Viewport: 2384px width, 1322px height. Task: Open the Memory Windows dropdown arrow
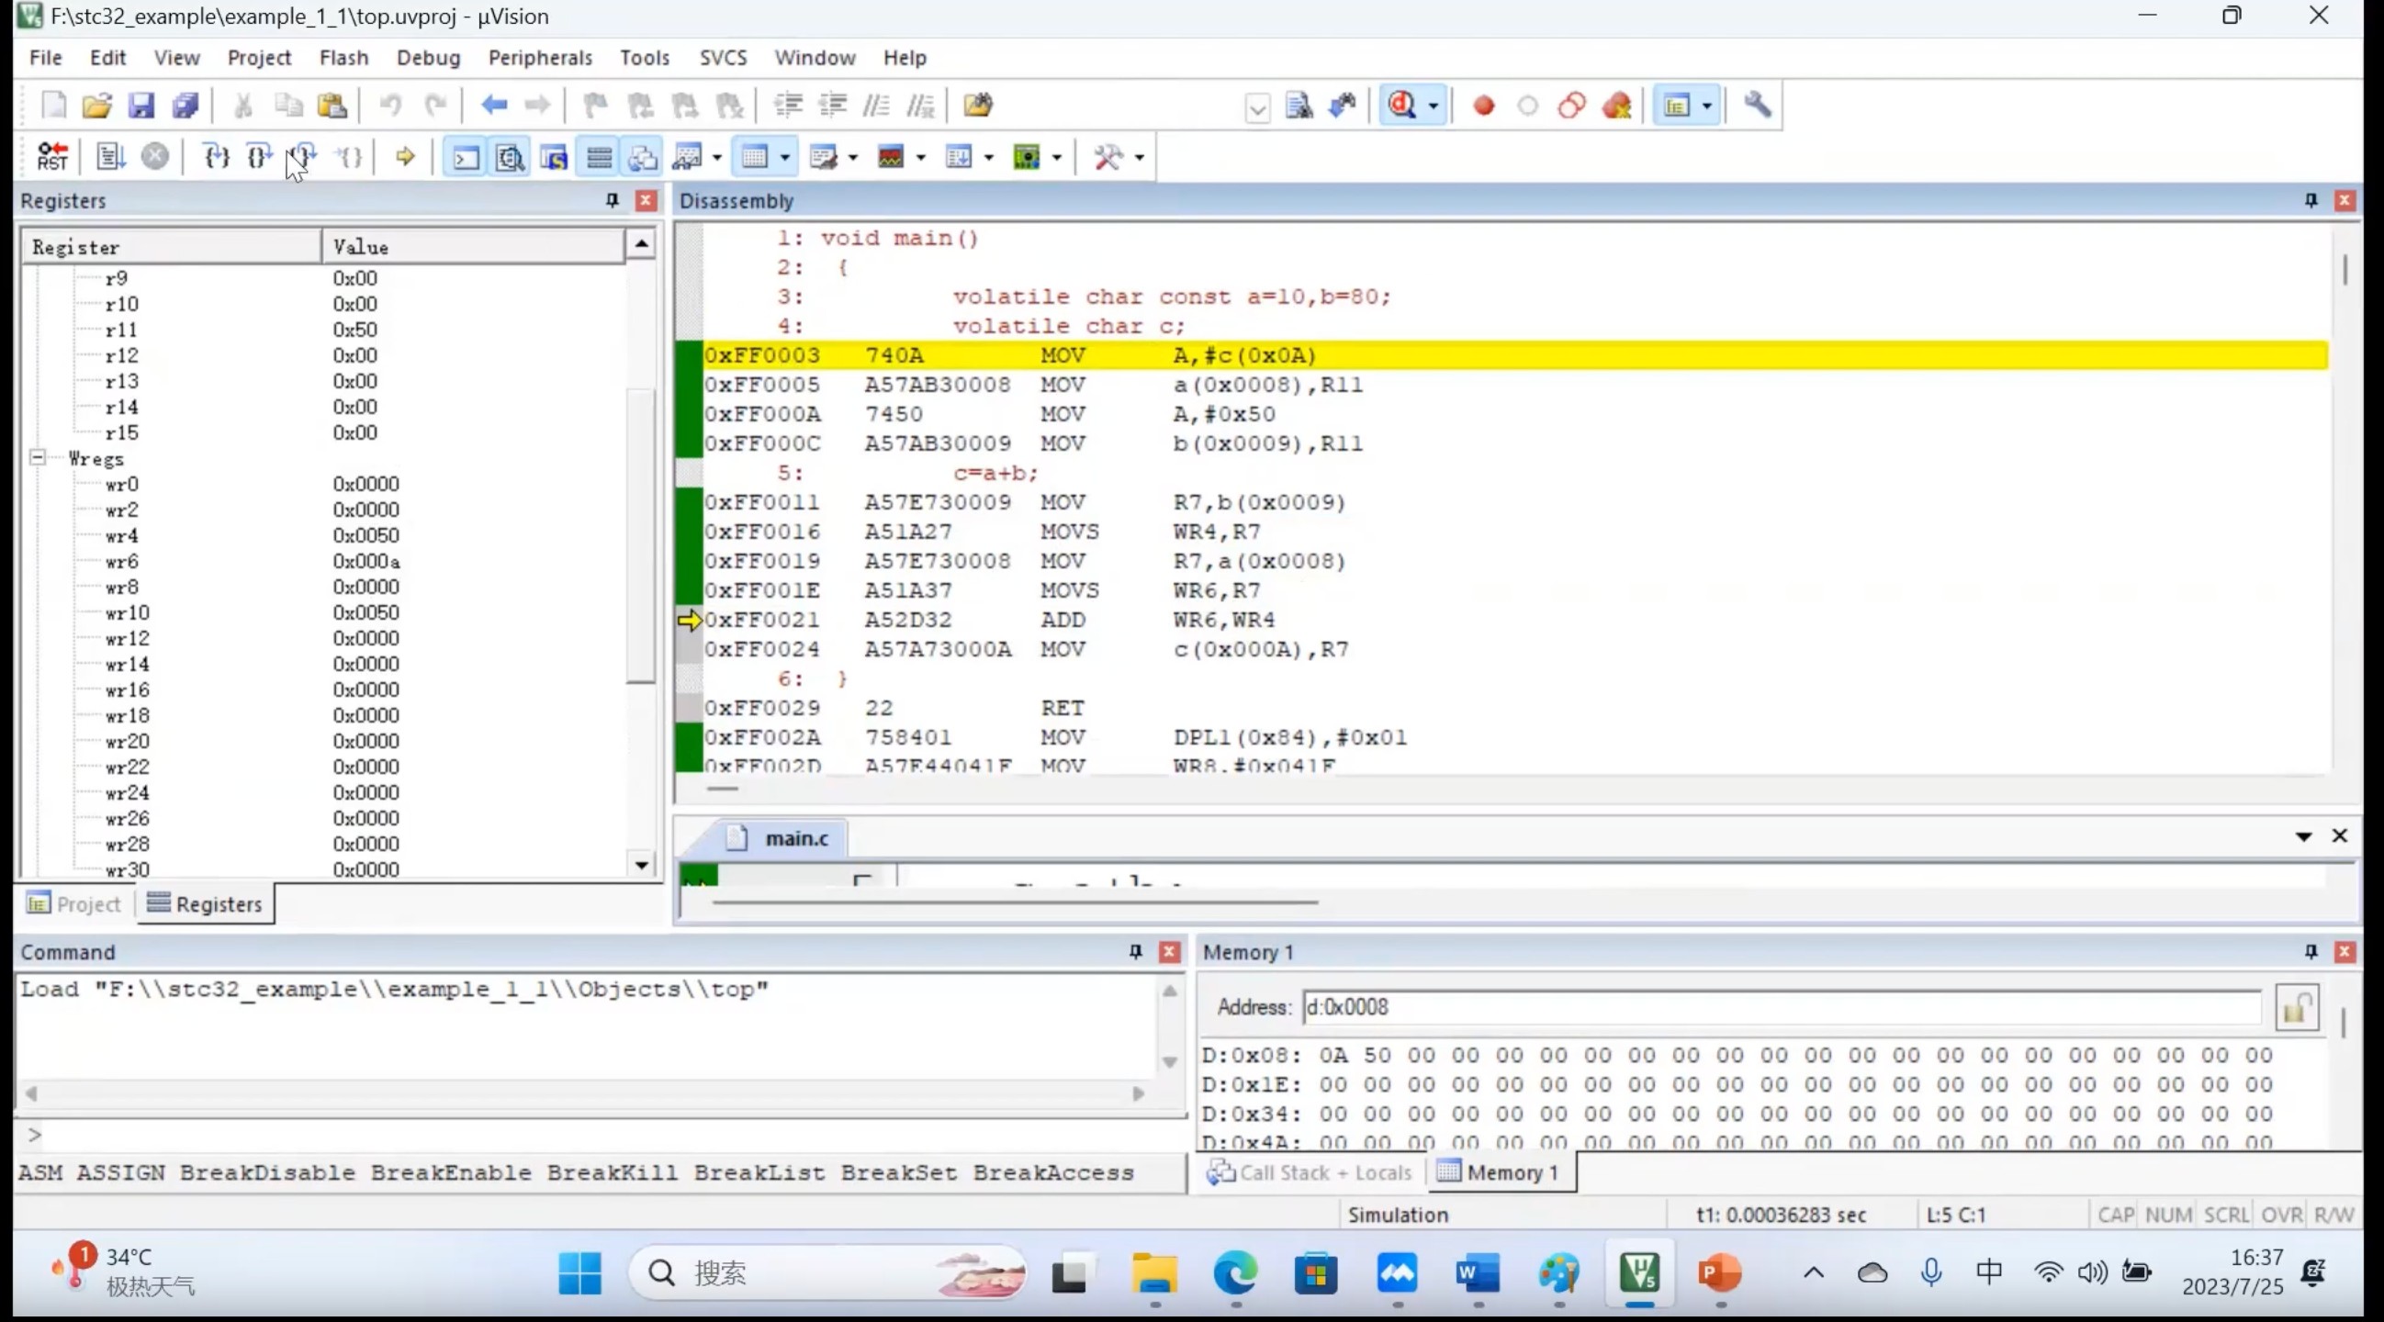tap(785, 158)
